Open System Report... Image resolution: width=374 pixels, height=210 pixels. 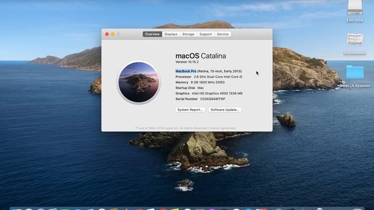point(190,110)
